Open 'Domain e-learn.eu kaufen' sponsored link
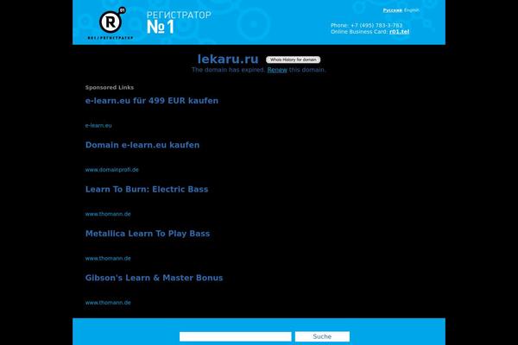Viewport: 518px width, 345px height. pyautogui.click(x=142, y=145)
